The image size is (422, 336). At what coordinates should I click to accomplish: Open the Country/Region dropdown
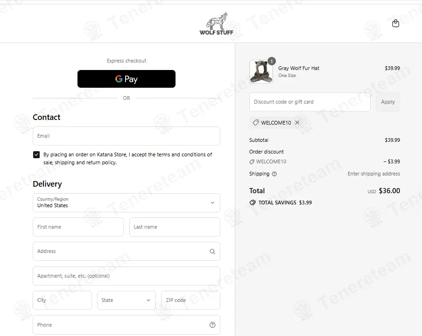coord(127,203)
